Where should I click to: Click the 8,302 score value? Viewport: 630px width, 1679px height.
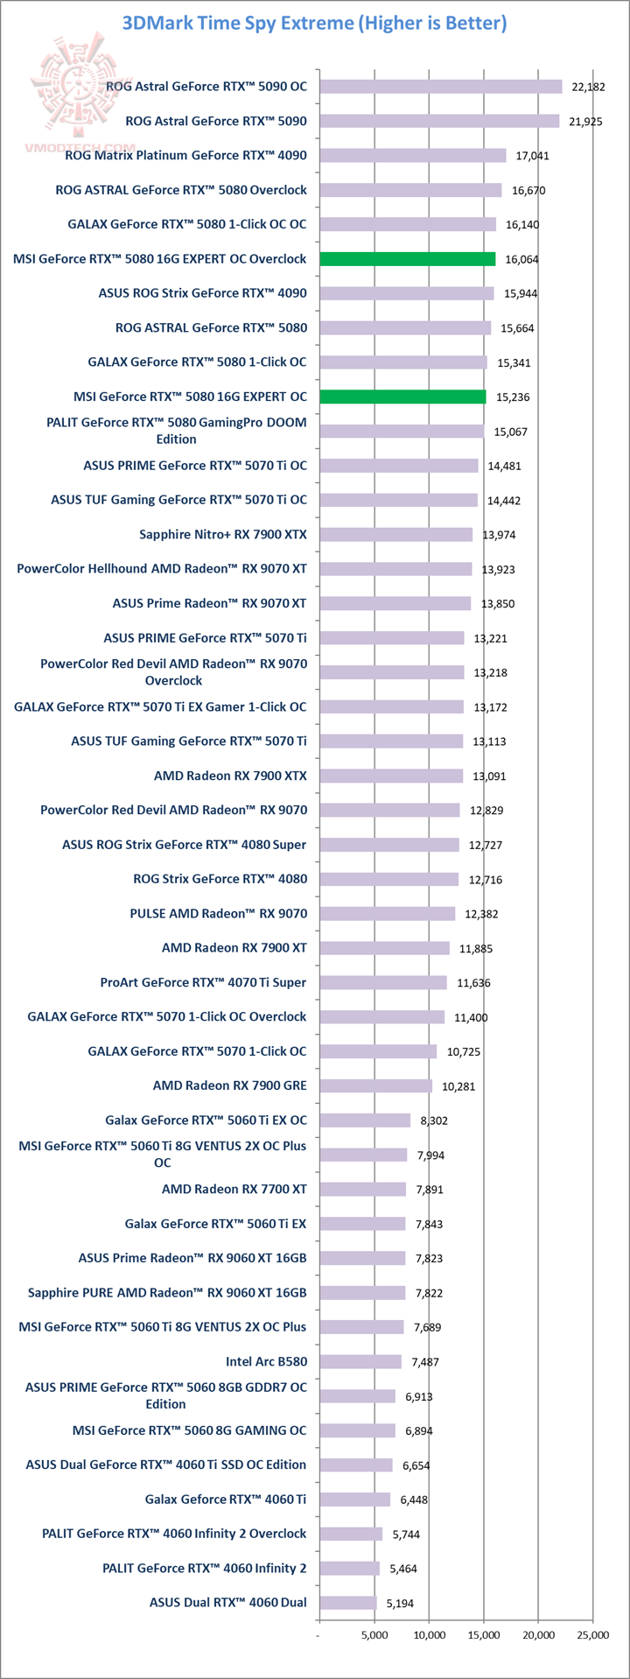click(x=432, y=1121)
